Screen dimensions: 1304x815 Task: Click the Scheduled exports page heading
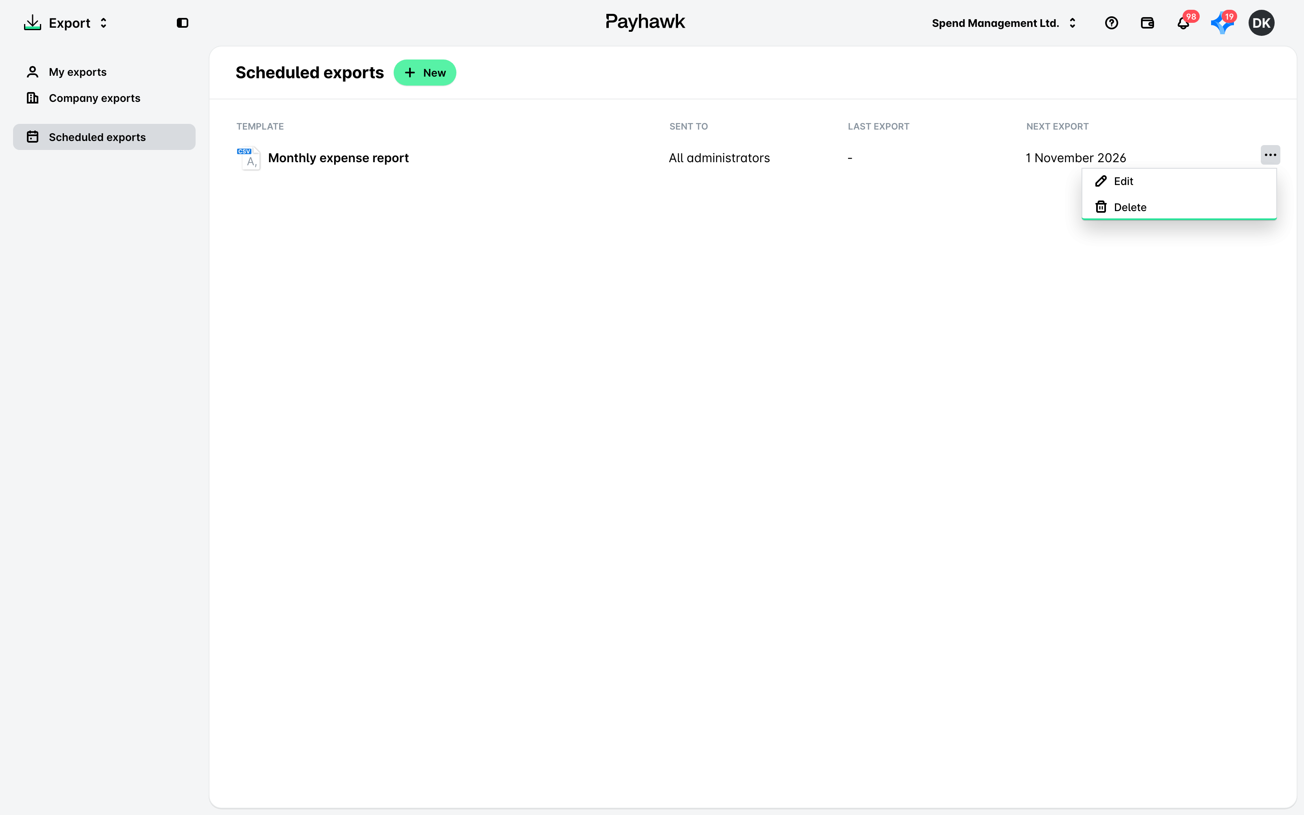click(310, 73)
